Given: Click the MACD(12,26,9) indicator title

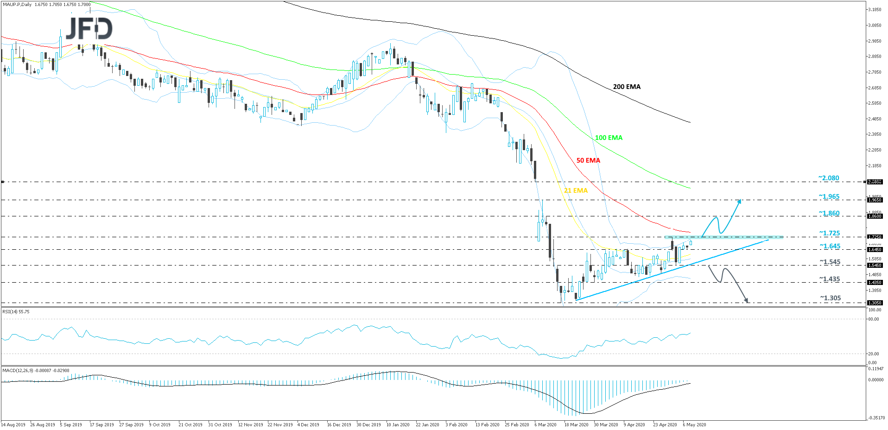Looking at the screenshot, I should tap(36, 370).
